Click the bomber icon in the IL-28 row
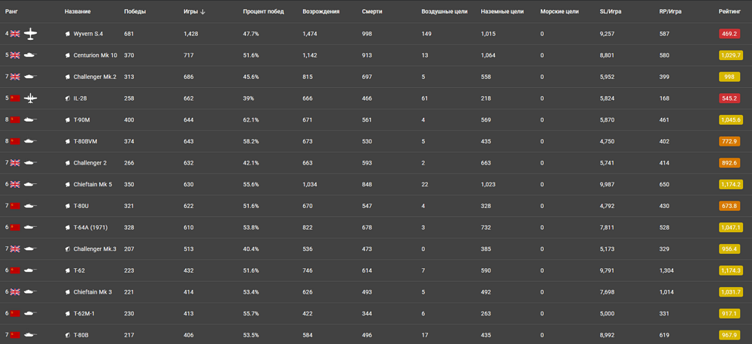Image resolution: width=752 pixels, height=344 pixels. click(x=30, y=98)
